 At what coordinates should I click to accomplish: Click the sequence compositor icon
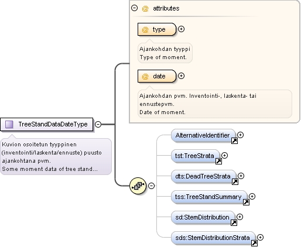coord(138,186)
